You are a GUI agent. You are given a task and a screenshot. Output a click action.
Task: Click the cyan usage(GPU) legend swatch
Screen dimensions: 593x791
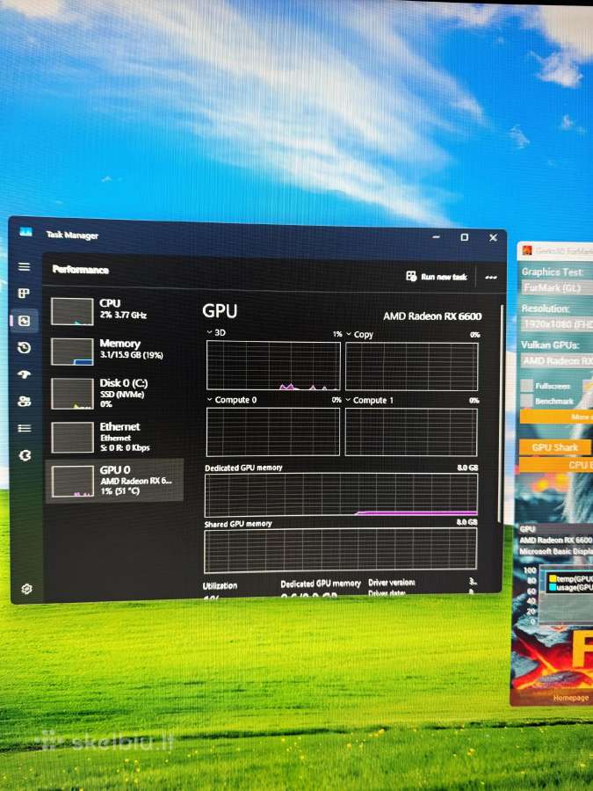coord(553,587)
